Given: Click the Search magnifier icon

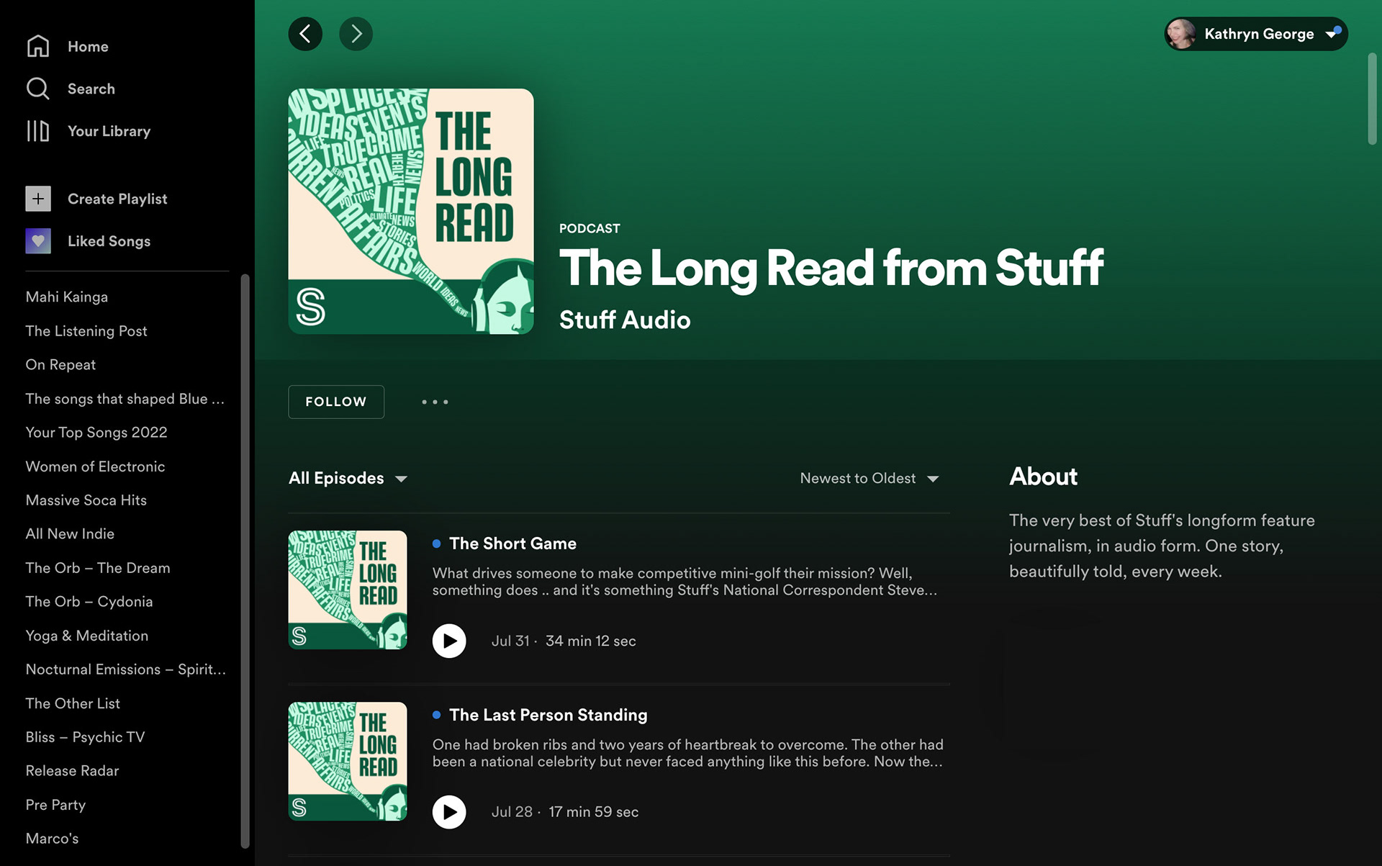Looking at the screenshot, I should tap(38, 89).
